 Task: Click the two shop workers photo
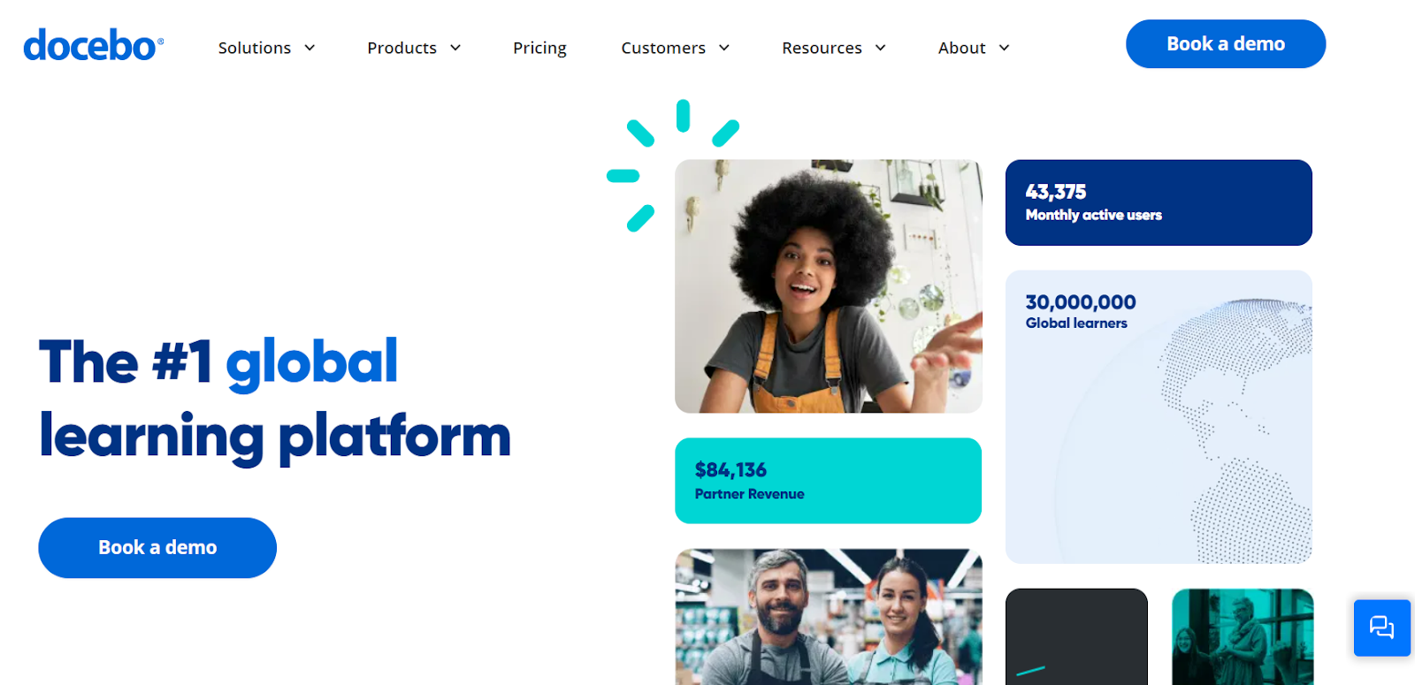click(x=828, y=617)
